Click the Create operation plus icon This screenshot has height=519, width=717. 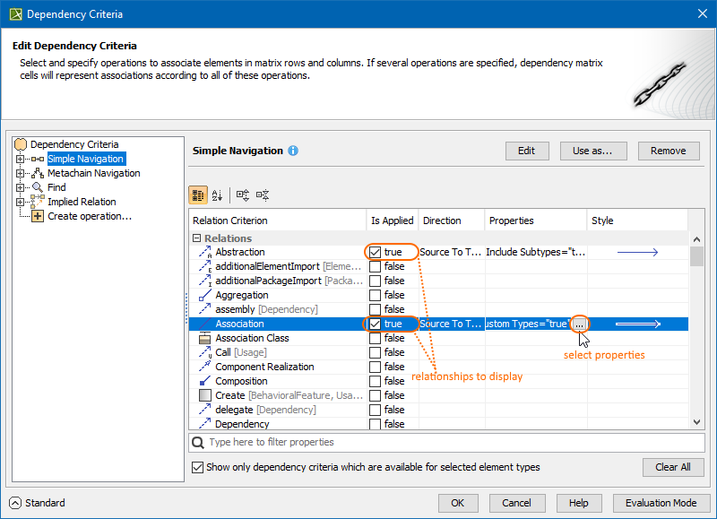38,216
